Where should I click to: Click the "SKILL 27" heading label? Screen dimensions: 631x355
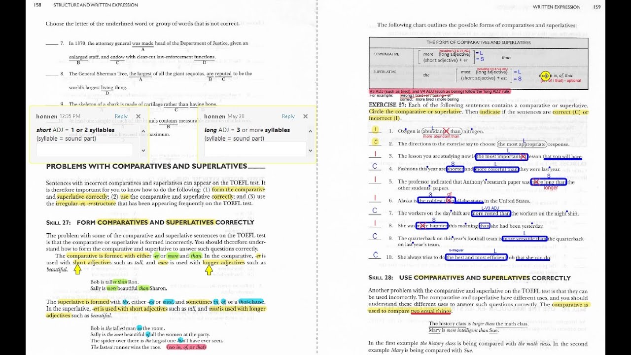[59, 222]
